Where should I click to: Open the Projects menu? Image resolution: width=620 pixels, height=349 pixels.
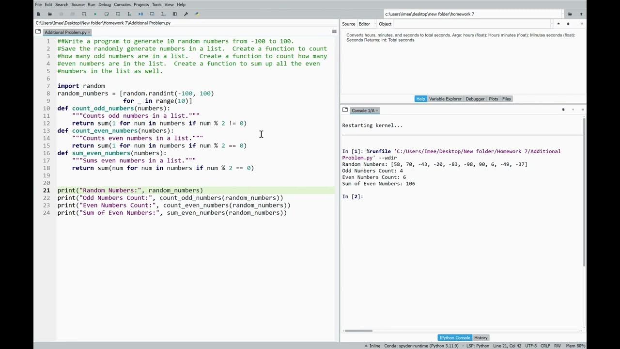tap(141, 4)
